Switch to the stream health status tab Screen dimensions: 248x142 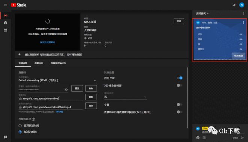tap(58, 63)
